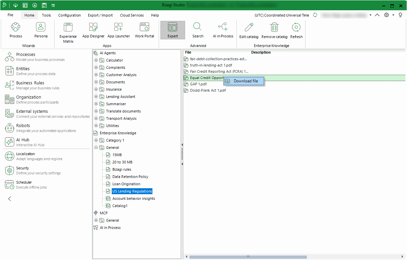Screen dimensions: 407x260
Task: Collapse the left sidebar arrow
Action: tap(10, 199)
